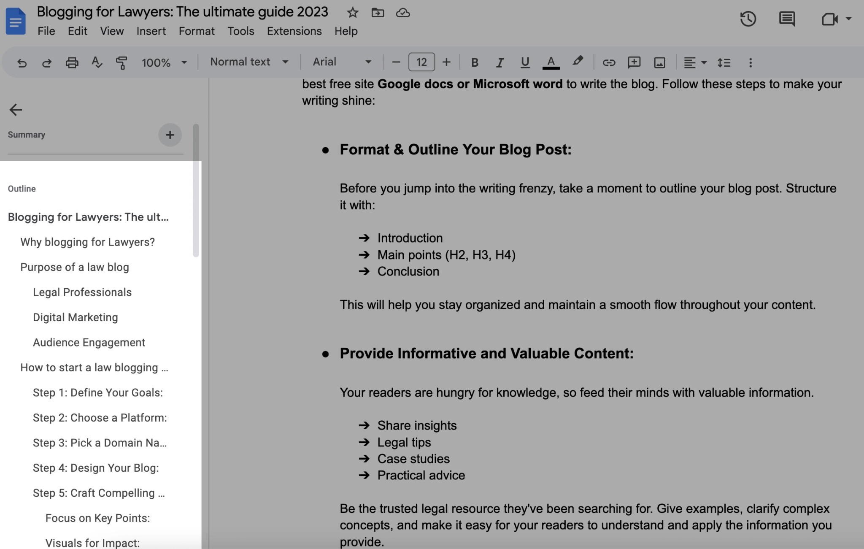Add a document summary
The image size is (864, 549).
(170, 135)
